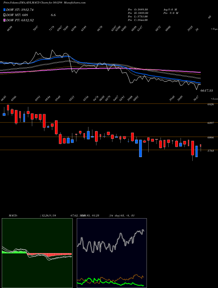Click the 'Pre C: 5844.00' close value
The width and height of the screenshot is (218, 288).
pyautogui.click(x=138, y=20)
